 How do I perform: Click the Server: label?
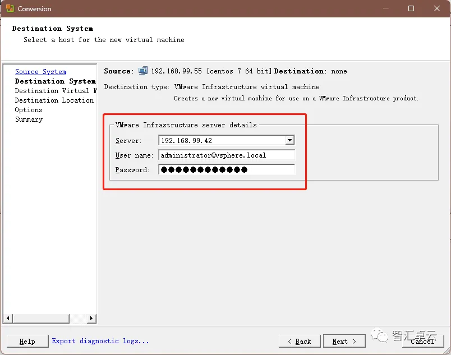[x=128, y=141]
